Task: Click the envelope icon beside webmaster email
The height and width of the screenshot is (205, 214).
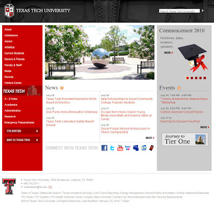Action: pyautogui.click(x=50, y=187)
